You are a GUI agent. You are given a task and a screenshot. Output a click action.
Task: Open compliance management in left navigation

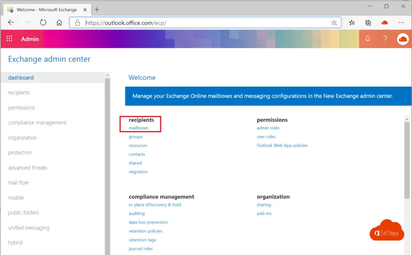tap(37, 123)
